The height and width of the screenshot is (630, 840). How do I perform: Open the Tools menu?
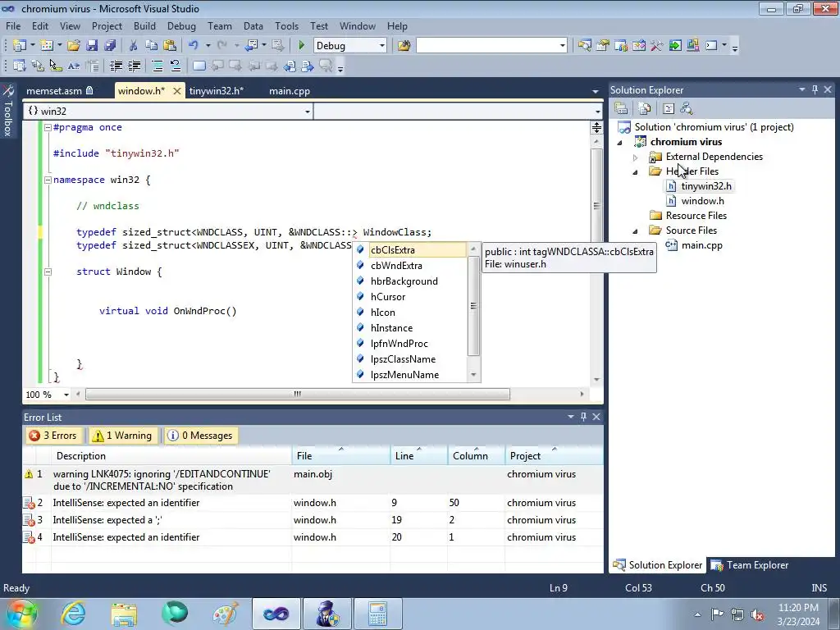[286, 25]
